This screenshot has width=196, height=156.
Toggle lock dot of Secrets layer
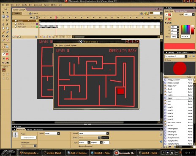coord(34,21)
